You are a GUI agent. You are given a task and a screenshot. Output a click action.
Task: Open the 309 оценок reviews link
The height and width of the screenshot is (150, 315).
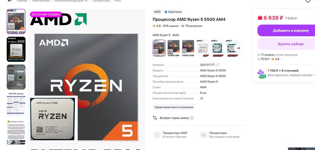[x=171, y=26]
